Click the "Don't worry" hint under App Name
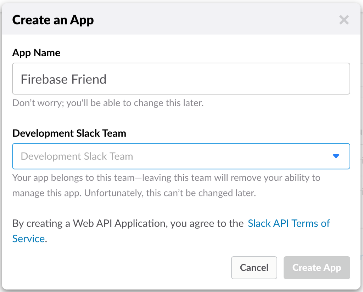Viewport: 363px width, 292px height. coord(108,103)
